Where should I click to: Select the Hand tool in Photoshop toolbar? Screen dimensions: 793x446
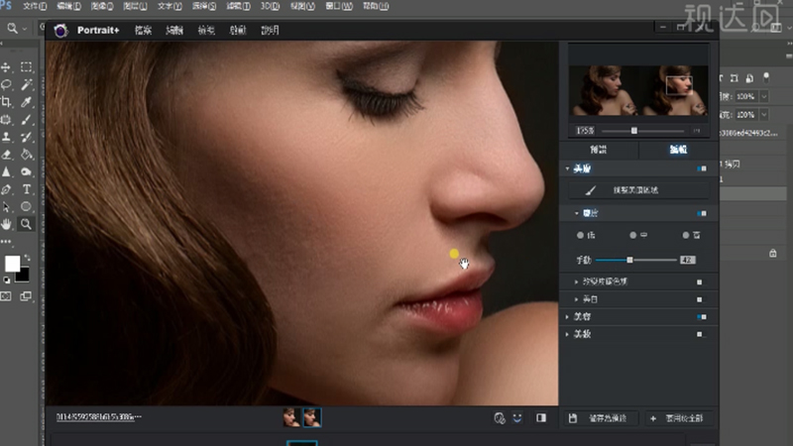pyautogui.click(x=6, y=224)
